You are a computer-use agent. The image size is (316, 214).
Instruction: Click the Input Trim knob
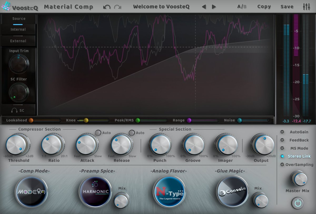tap(19, 64)
